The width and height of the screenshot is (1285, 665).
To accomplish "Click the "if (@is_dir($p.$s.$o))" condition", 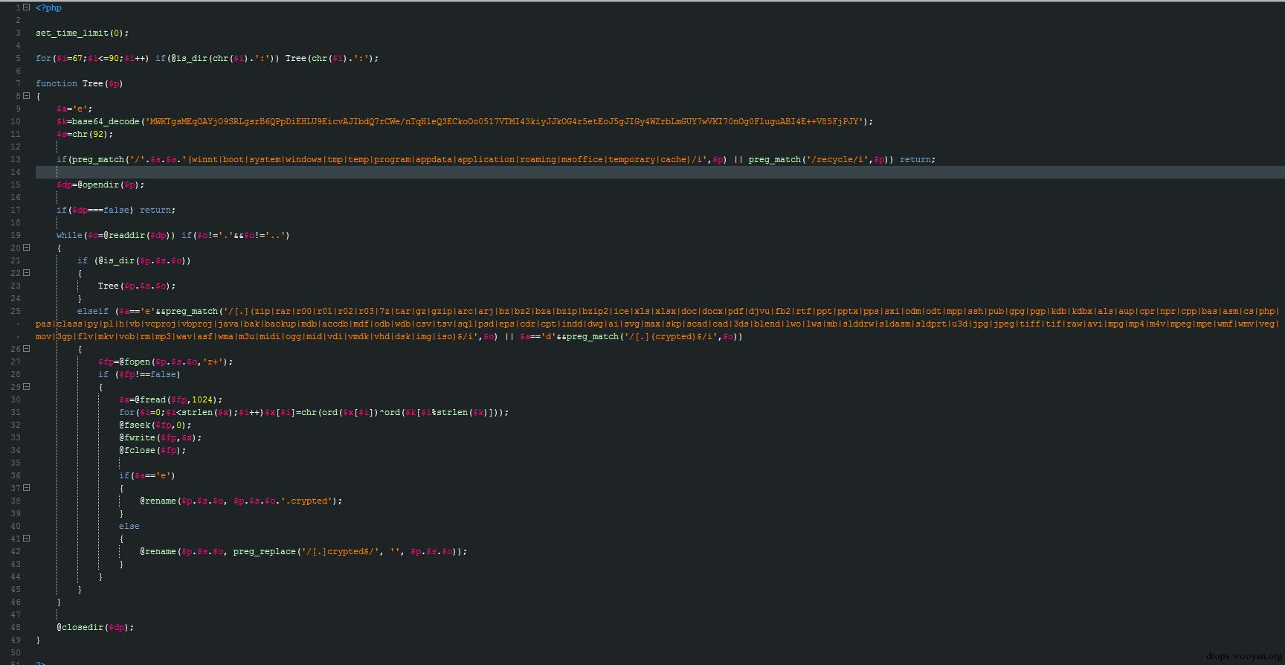I will point(134,261).
